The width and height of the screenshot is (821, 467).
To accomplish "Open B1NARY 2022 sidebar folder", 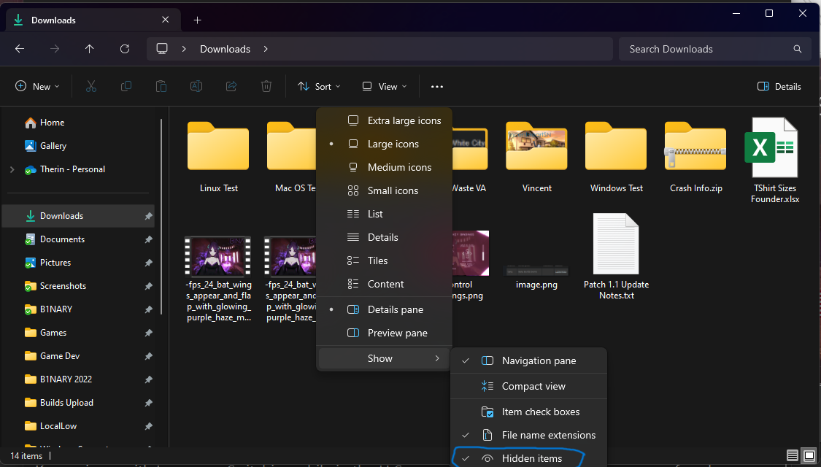I will tap(79, 379).
